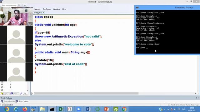Open Word from the taskbar
This screenshot has width=200, height=112.
[x=88, y=109]
